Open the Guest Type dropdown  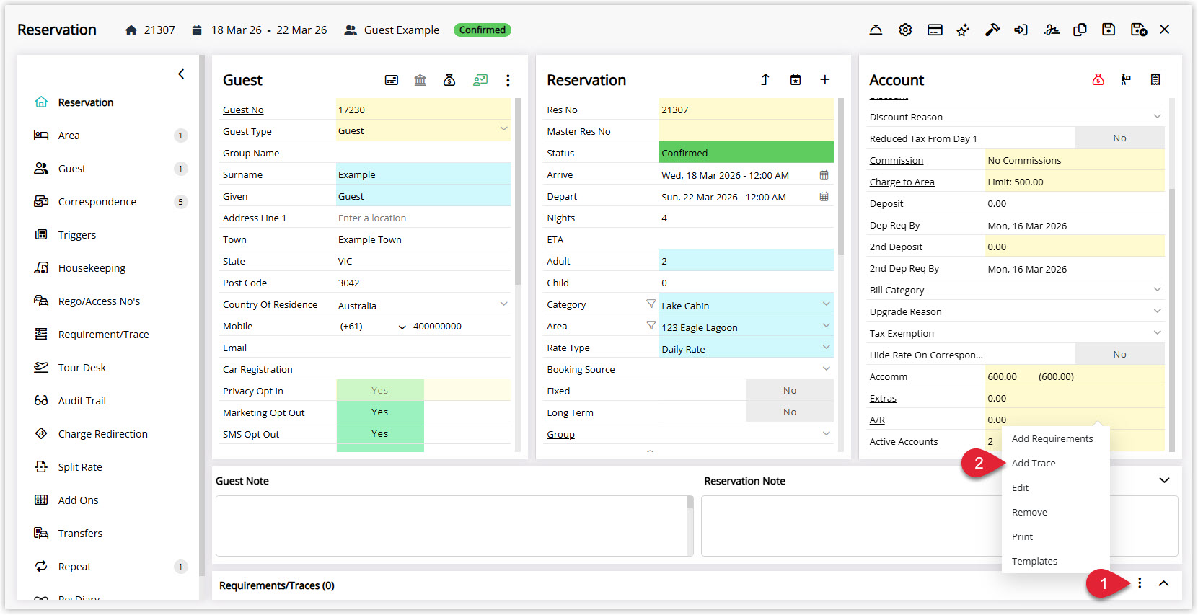pyautogui.click(x=423, y=130)
